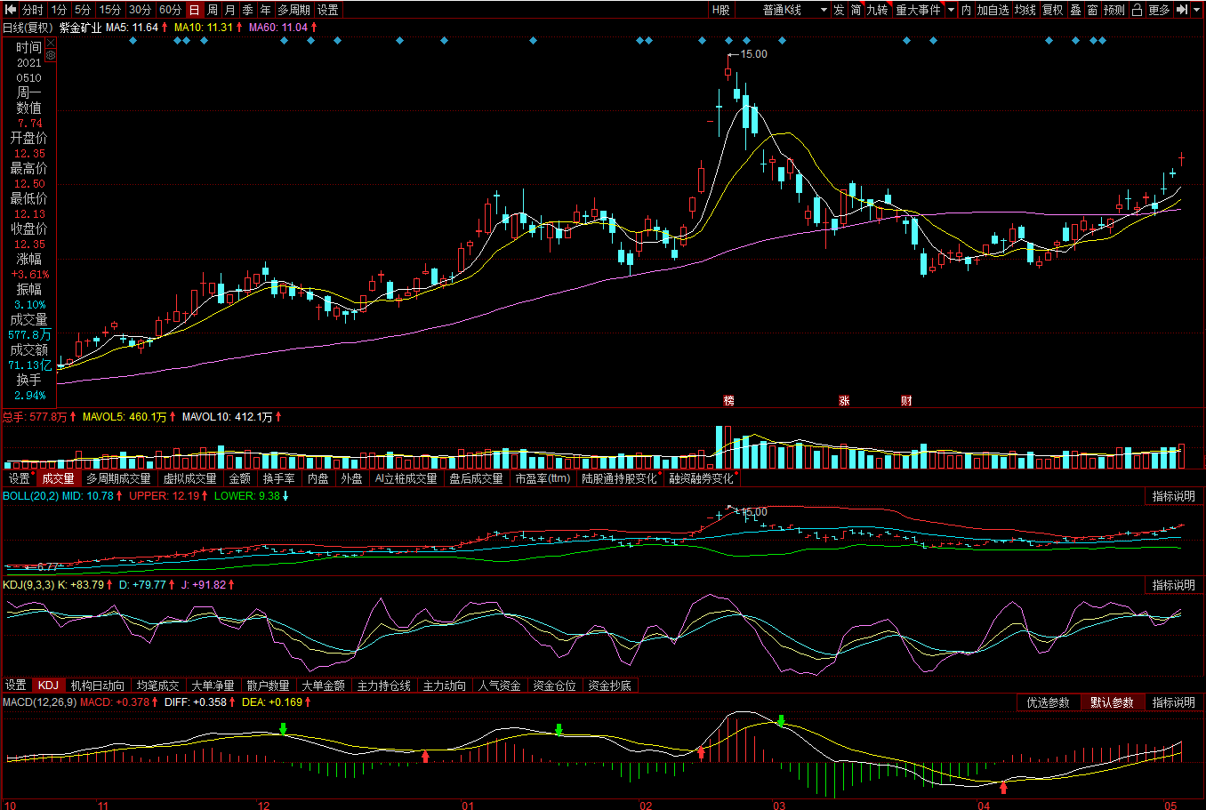The height and width of the screenshot is (810, 1206).
Task: Click the 窗 window icon in the toolbar
Action: pos(1092,10)
